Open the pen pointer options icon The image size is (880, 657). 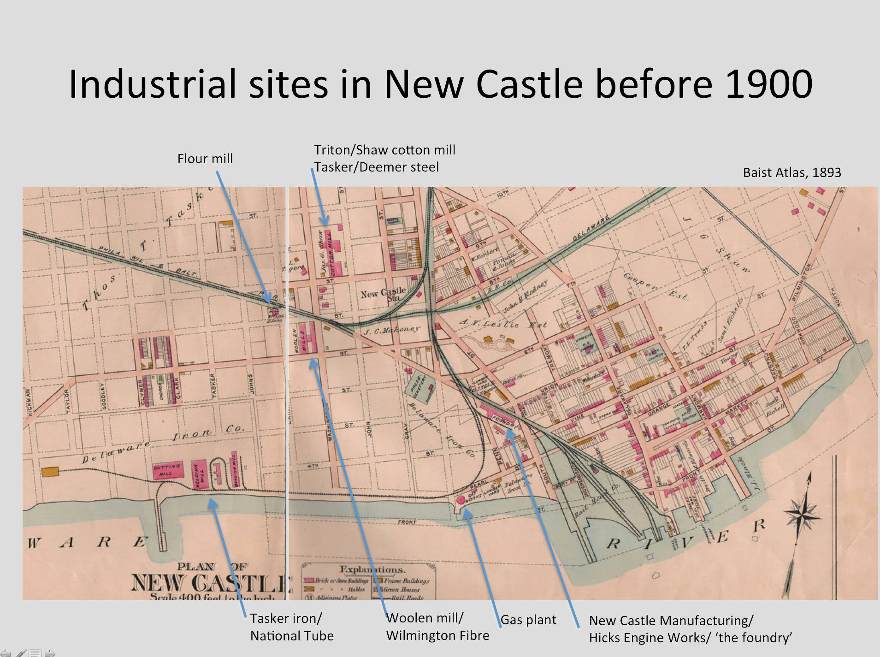tap(21, 653)
